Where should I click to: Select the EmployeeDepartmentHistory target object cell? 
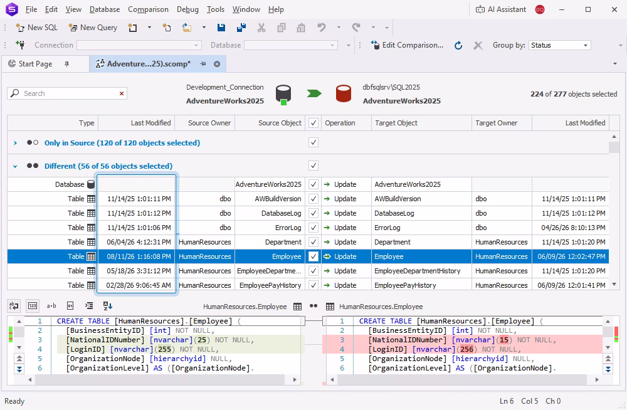point(422,271)
